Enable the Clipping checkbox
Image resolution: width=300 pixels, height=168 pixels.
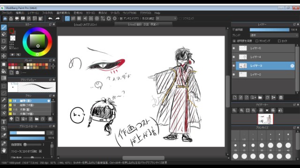point(257,41)
